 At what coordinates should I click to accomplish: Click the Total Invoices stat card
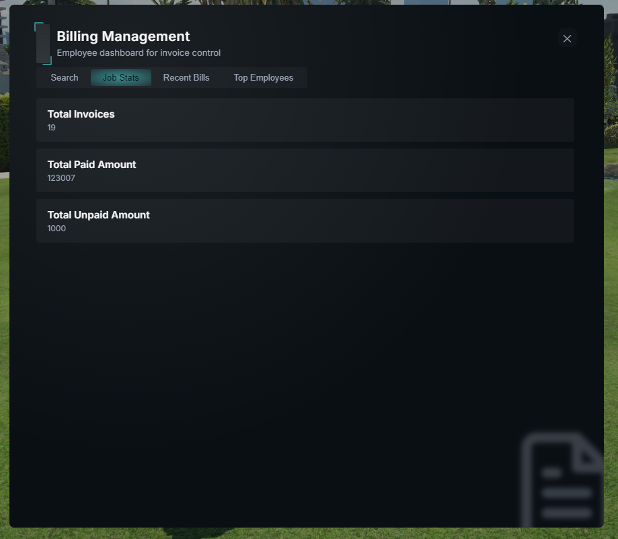click(305, 120)
